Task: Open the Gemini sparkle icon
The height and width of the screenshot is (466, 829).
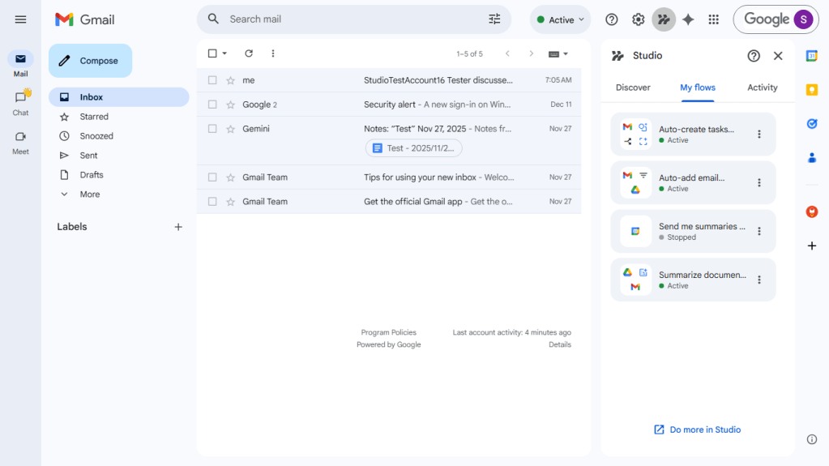Action: click(x=688, y=19)
